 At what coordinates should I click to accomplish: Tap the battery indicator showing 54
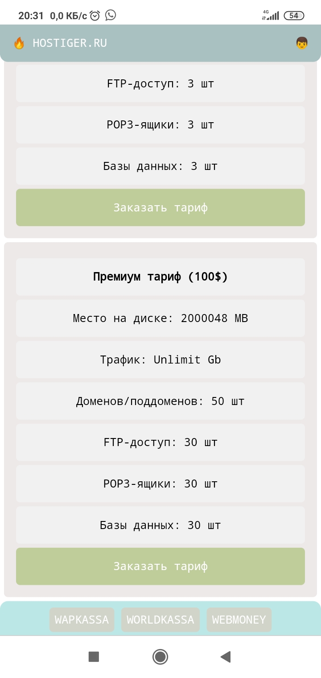[294, 16]
